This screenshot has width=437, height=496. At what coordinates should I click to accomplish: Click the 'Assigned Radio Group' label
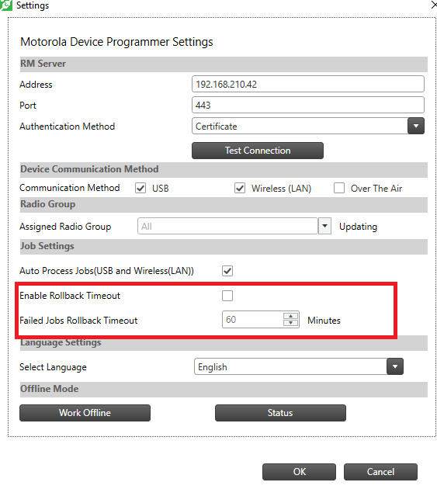65,227
